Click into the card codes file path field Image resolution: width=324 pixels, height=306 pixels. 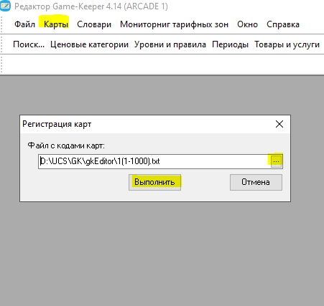[154, 161]
